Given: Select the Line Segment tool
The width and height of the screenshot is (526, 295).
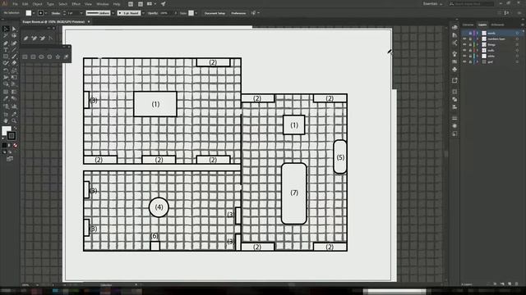Looking at the screenshot, I should pos(14,49).
